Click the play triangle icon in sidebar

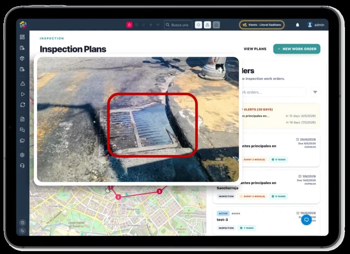(x=23, y=94)
